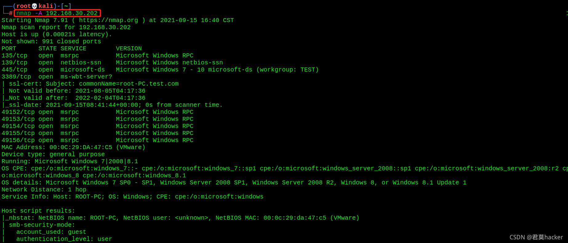Viewport: 568px width, 243px height.
Task: Select port entry "49154/tcp"
Action: click(18, 126)
